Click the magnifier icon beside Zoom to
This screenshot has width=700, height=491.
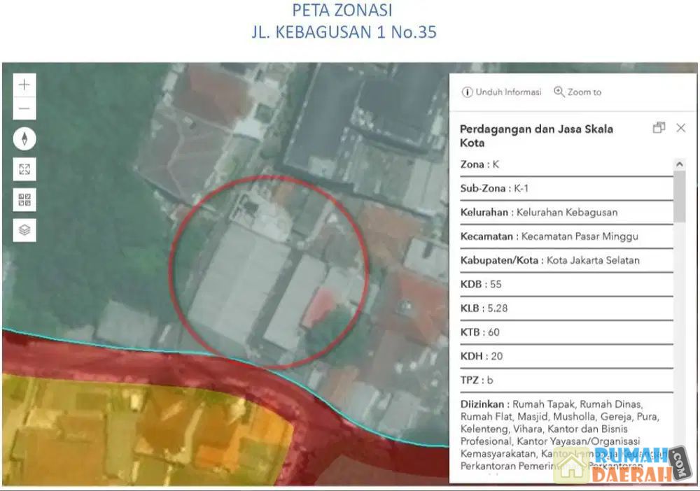(x=559, y=92)
